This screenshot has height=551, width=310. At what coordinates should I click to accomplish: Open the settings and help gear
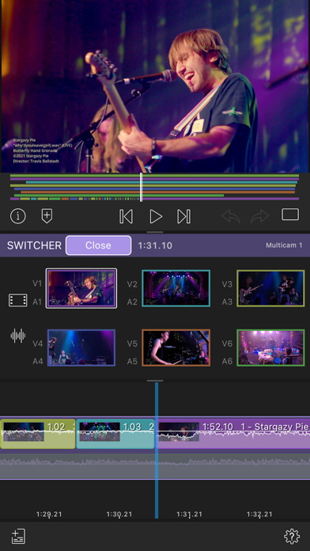point(292,537)
